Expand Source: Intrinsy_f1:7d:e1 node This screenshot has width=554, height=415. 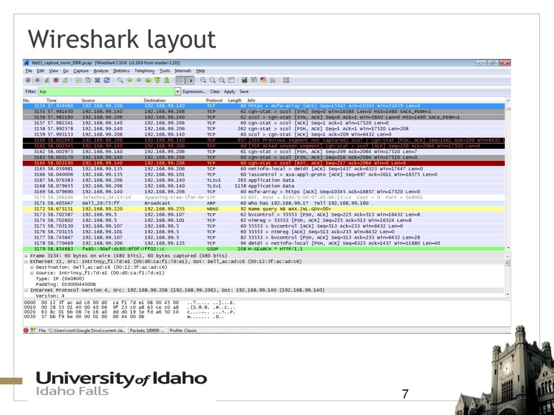[32, 273]
